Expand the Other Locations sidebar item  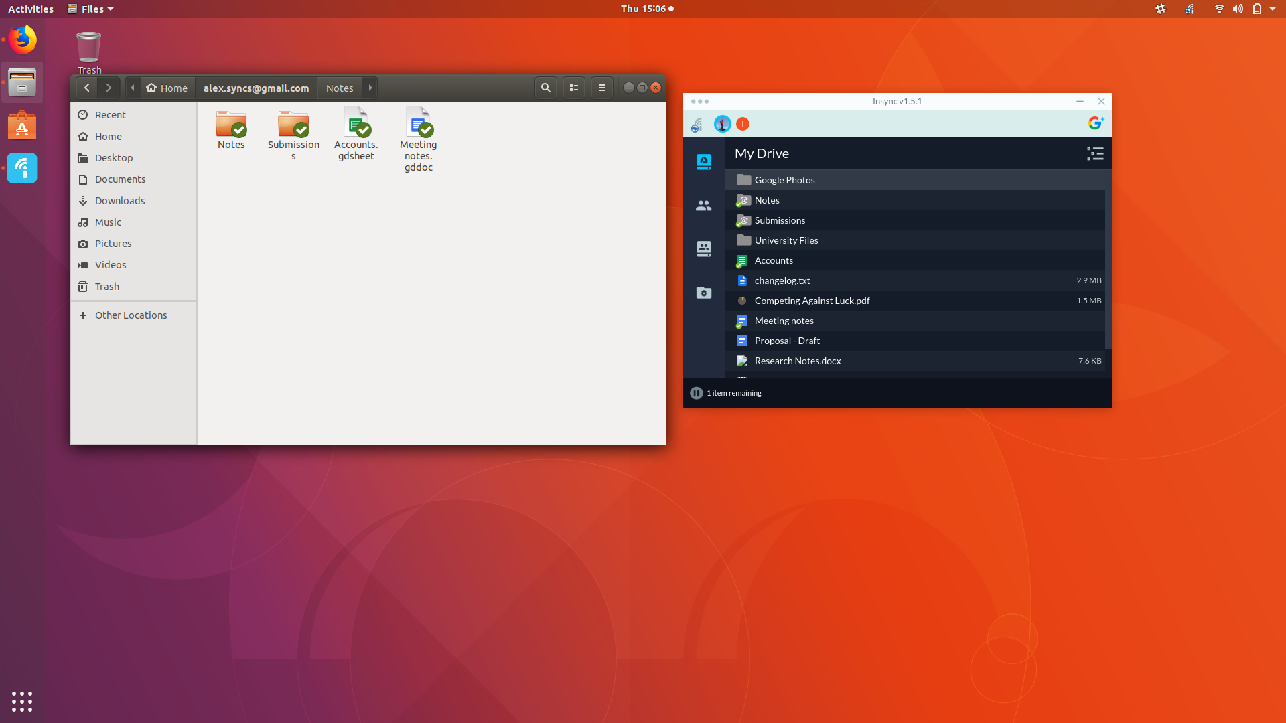(83, 315)
